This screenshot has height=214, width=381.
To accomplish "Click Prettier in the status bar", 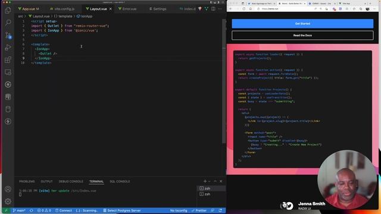I will (199, 210).
